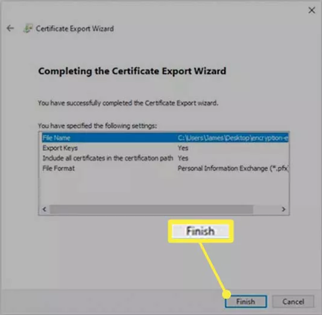Click the horizontal scrollbar thumb
322x315 pixels.
point(151,209)
